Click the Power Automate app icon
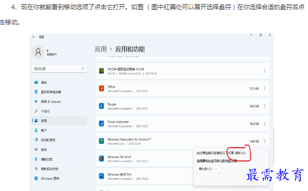The height and width of the screenshot is (191, 308). 101,123
